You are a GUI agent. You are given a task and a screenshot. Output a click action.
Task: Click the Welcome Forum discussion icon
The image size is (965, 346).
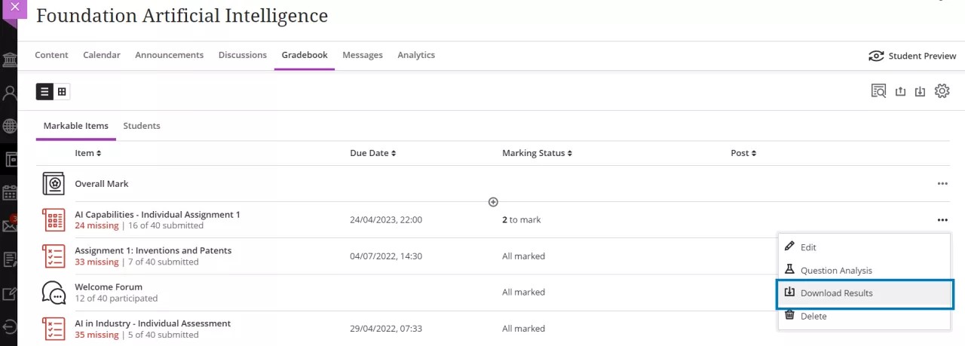pos(54,292)
